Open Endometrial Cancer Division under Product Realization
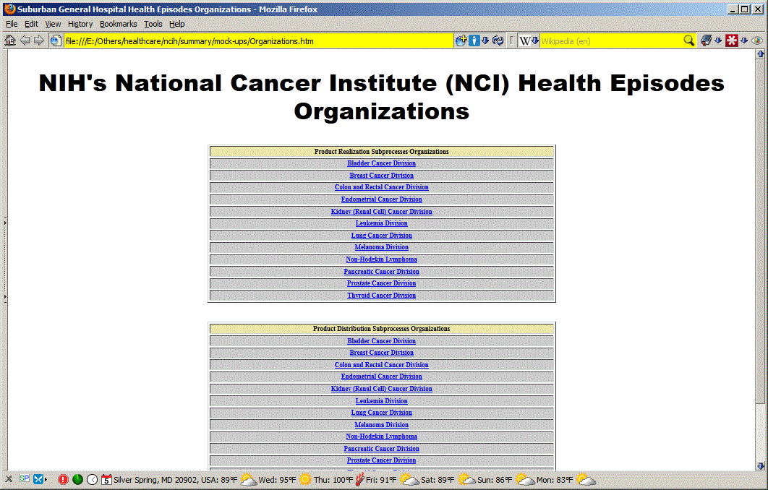This screenshot has width=768, height=490. (x=382, y=199)
